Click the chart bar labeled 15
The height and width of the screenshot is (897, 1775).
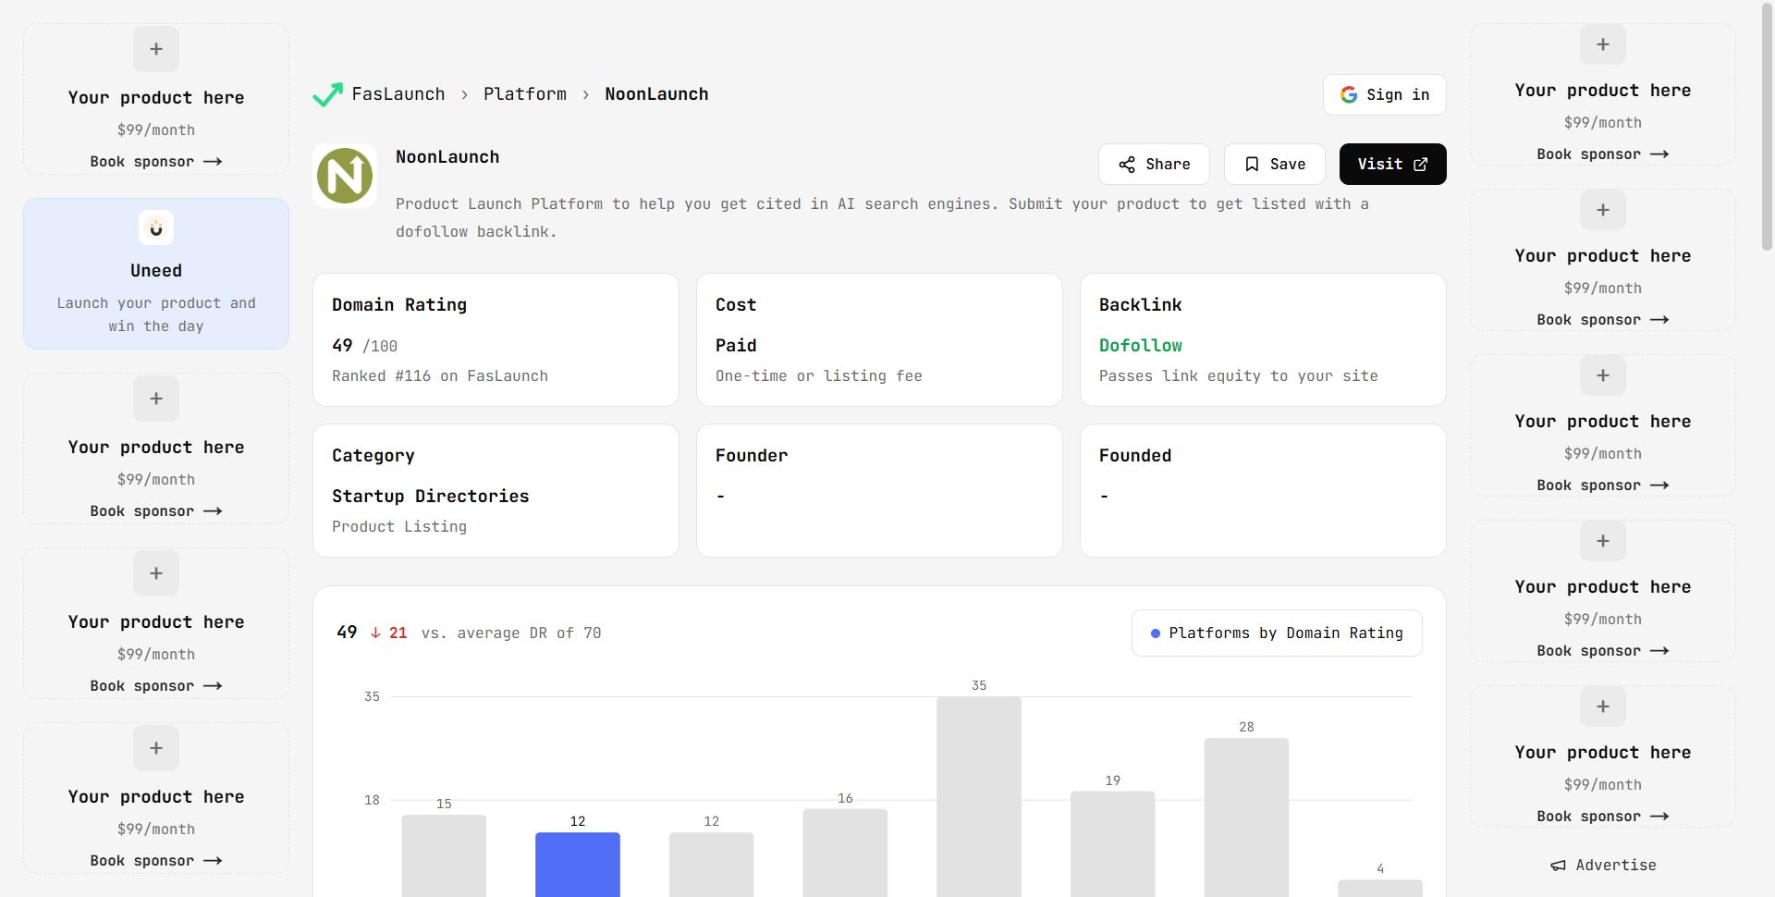coord(444,855)
